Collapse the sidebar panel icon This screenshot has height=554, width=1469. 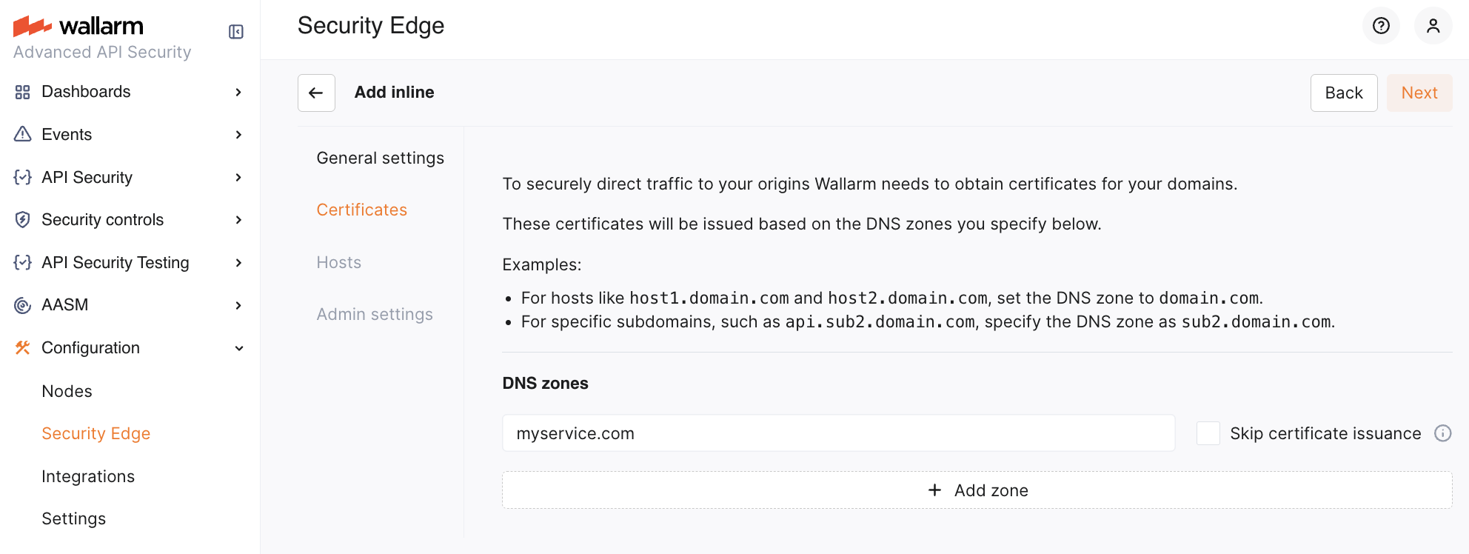[x=236, y=32]
